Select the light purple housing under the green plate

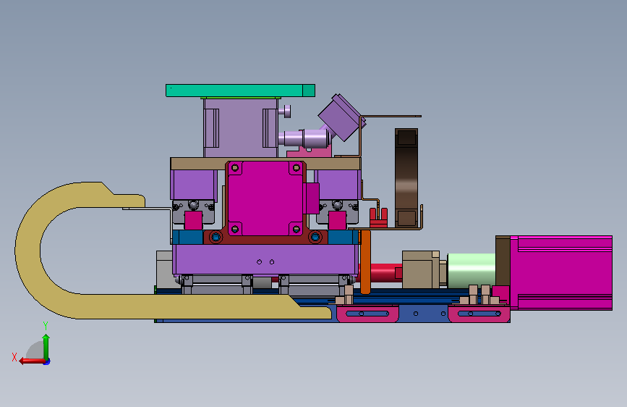(x=240, y=127)
